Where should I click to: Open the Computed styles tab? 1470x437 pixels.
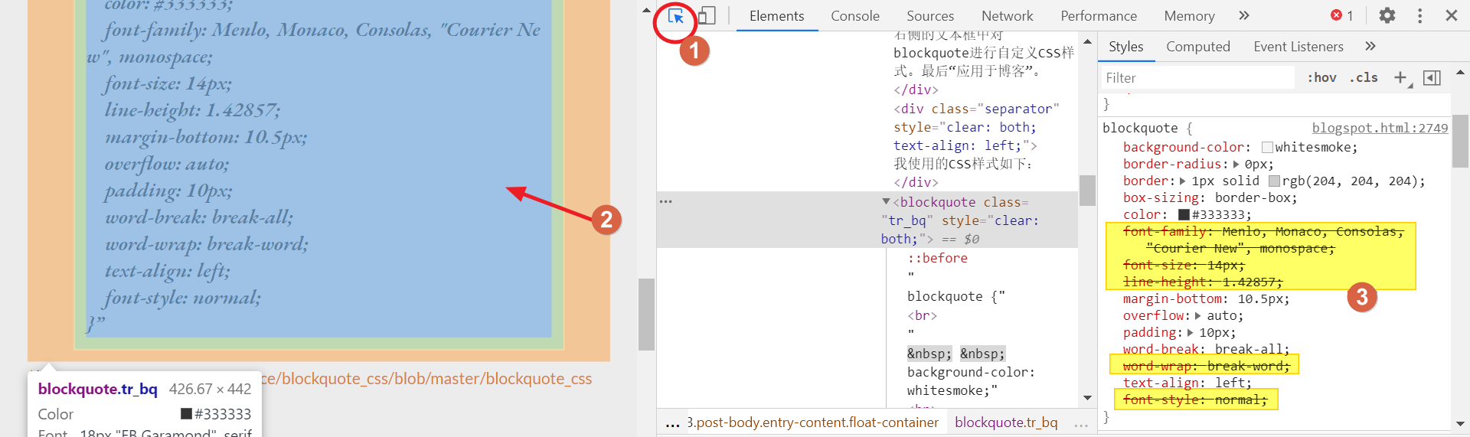click(1197, 47)
